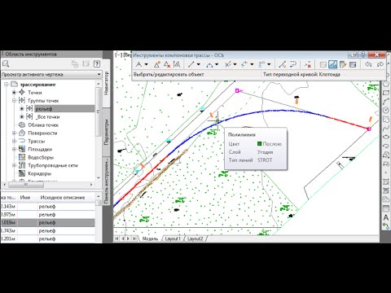This screenshot has width=391, height=293.
Task: Collapse the Группы точек node
Action: point(14,101)
